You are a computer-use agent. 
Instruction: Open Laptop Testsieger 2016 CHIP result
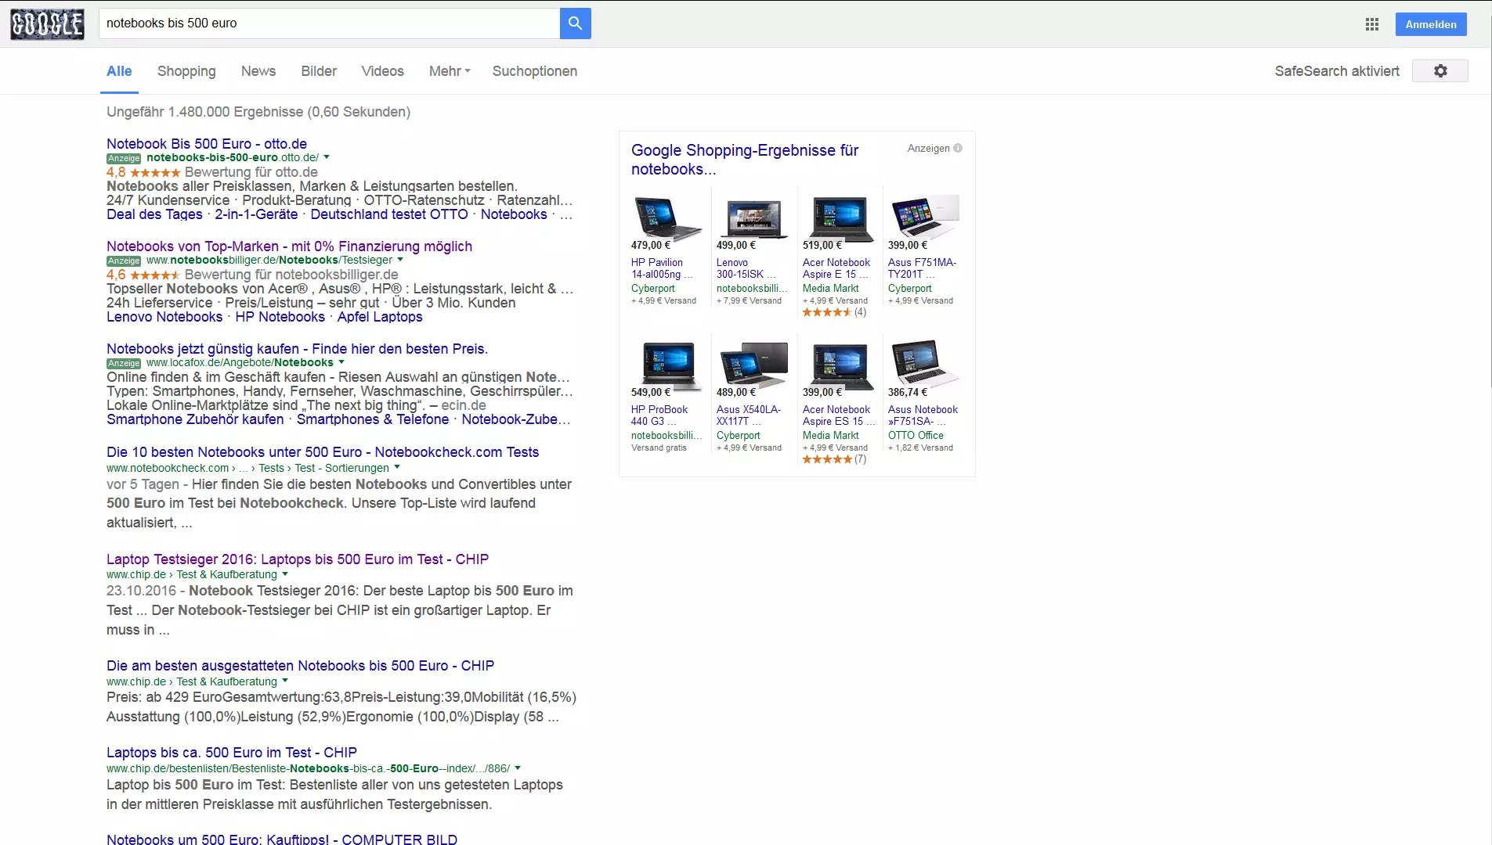point(298,559)
